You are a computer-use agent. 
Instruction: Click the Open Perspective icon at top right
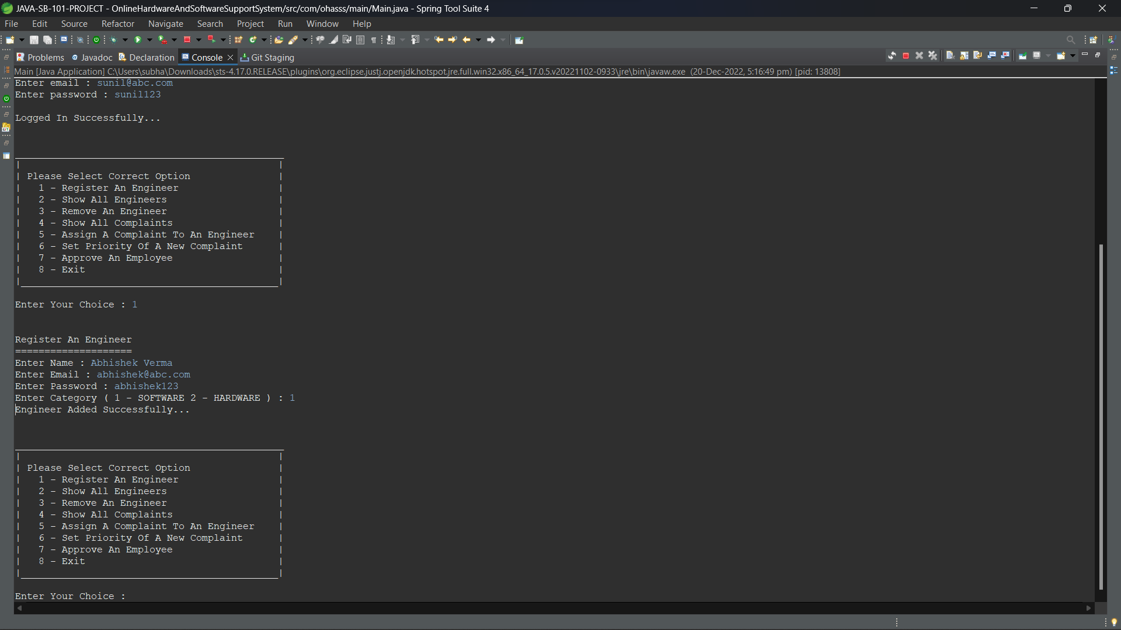point(1094,40)
